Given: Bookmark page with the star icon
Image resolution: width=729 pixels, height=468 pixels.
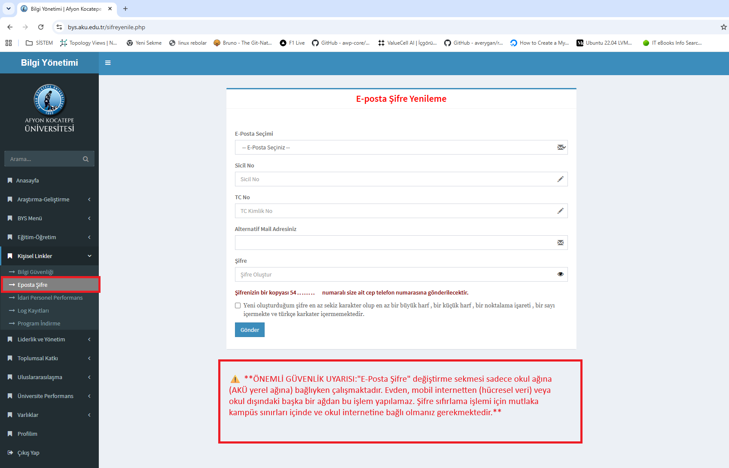Looking at the screenshot, I should (723, 27).
